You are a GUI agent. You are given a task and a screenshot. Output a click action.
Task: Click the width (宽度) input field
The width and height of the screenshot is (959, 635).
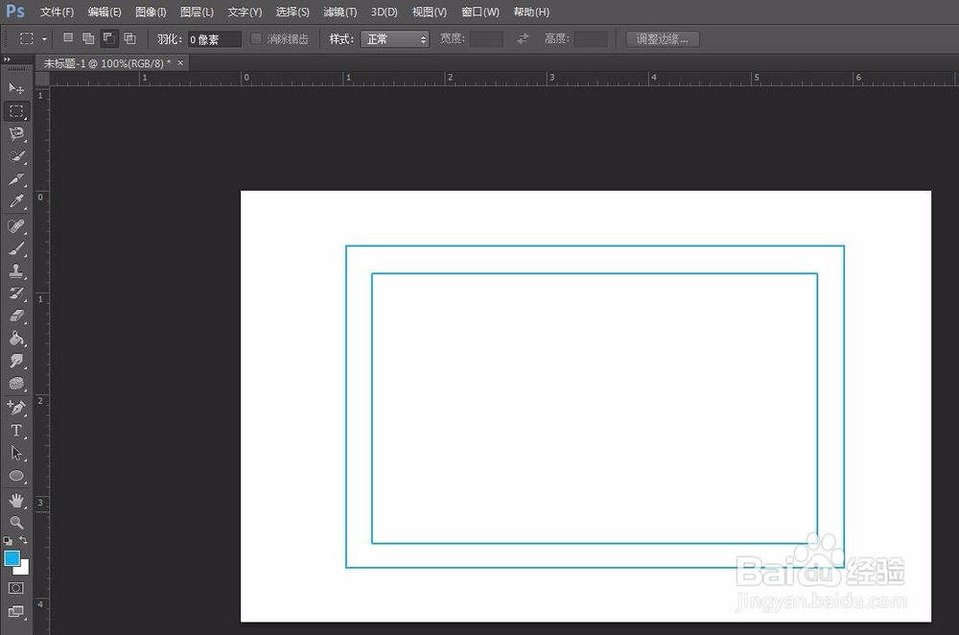tap(486, 39)
